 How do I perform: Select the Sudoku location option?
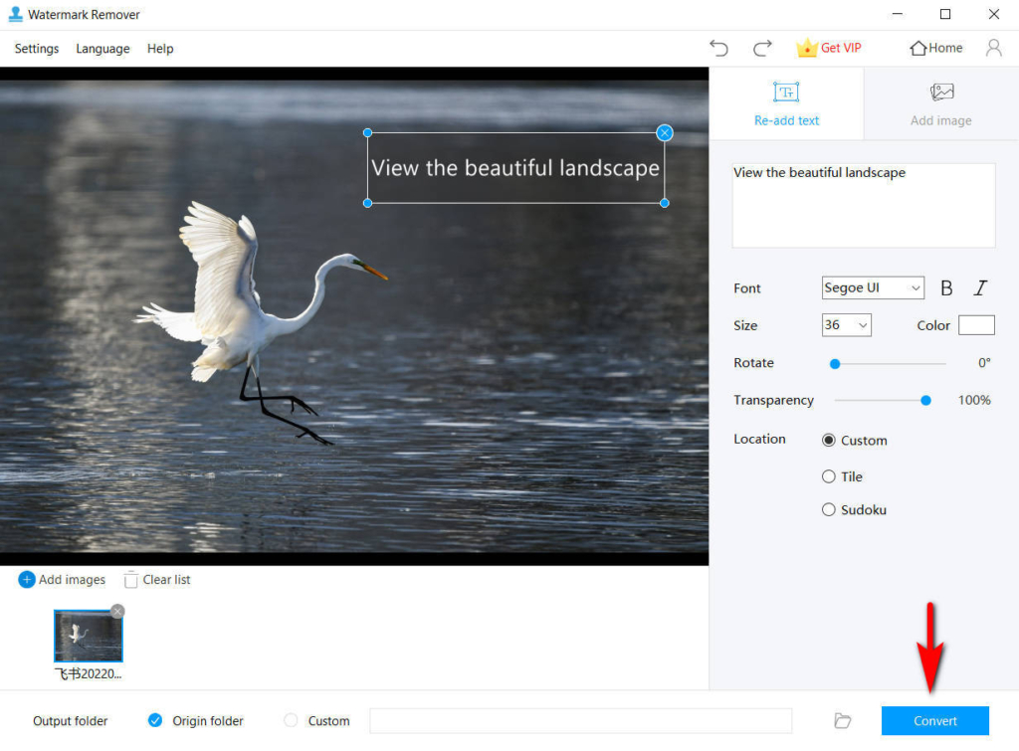[x=829, y=509]
